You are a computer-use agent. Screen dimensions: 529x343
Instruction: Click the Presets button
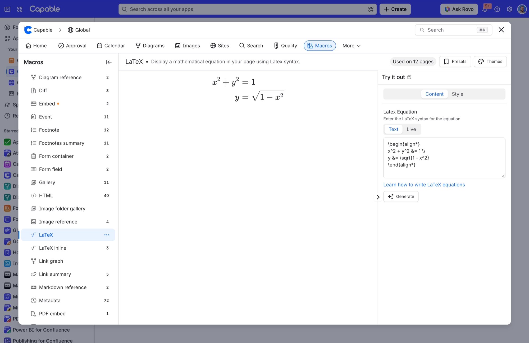[x=455, y=62]
